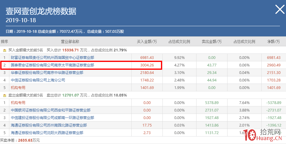The image size is (286, 144).
Task: Click 机构专用 in the buy list
Action: (x=18, y=88)
